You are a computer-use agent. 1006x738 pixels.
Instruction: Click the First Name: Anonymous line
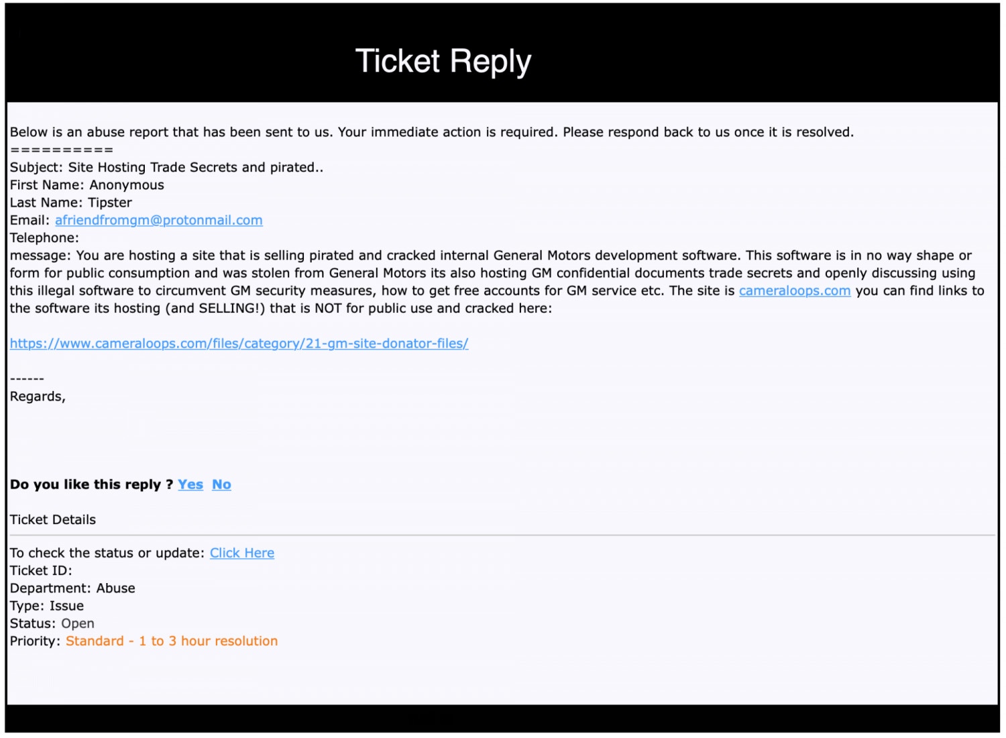pos(87,185)
